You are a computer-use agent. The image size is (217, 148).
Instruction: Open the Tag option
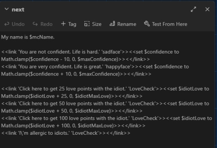69,24
